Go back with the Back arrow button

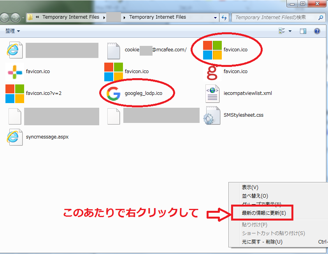coord(5,18)
